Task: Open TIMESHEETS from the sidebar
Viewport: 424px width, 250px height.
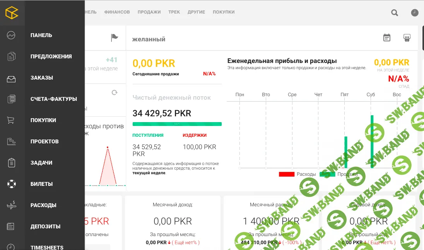Action: (x=46, y=247)
